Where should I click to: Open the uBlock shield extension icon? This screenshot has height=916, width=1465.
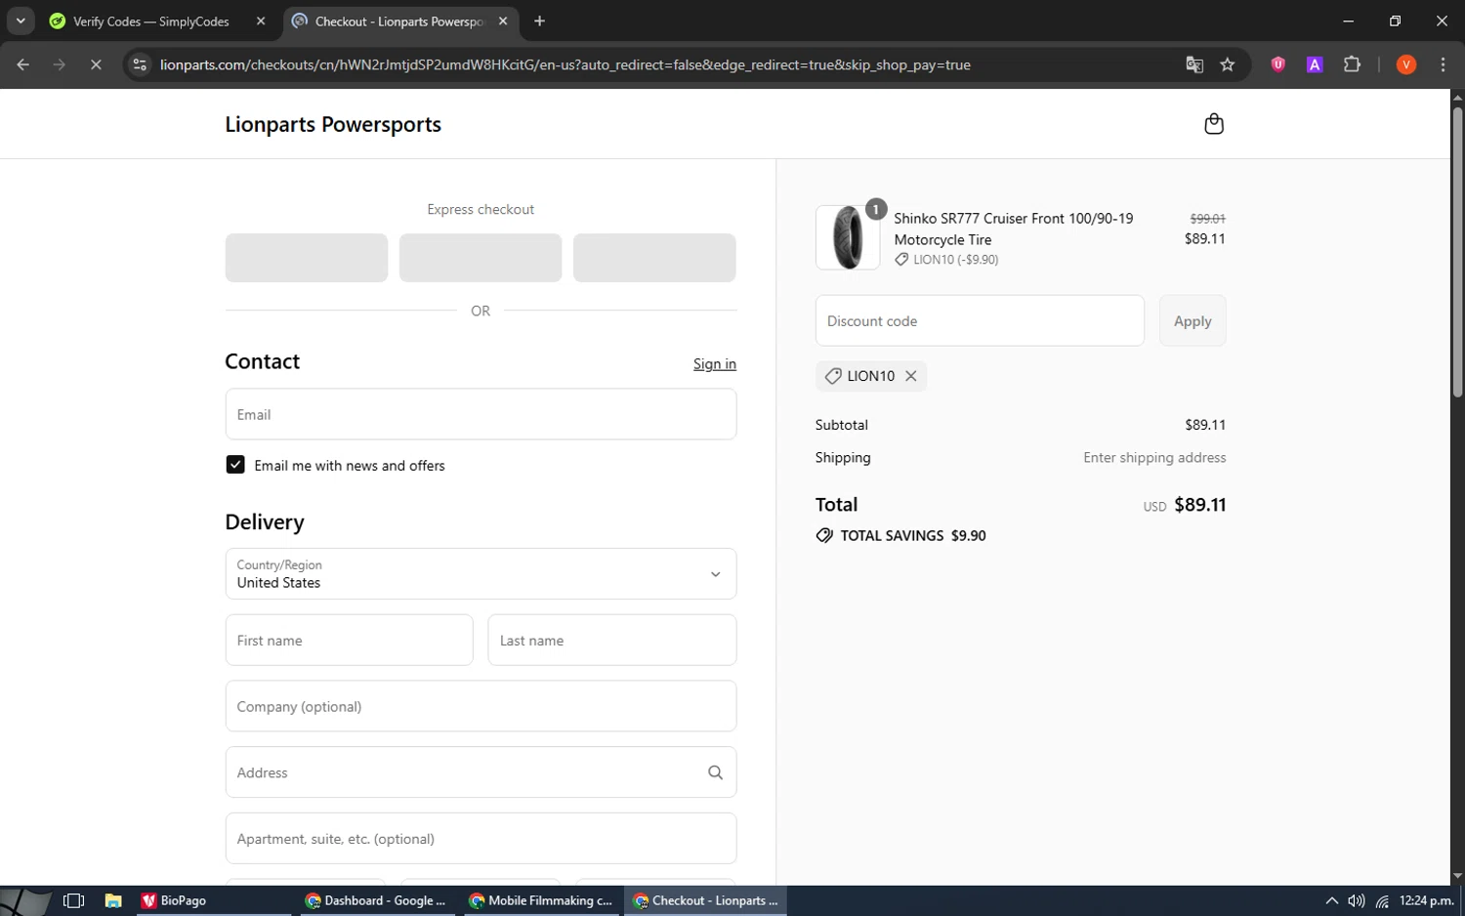[1277, 64]
